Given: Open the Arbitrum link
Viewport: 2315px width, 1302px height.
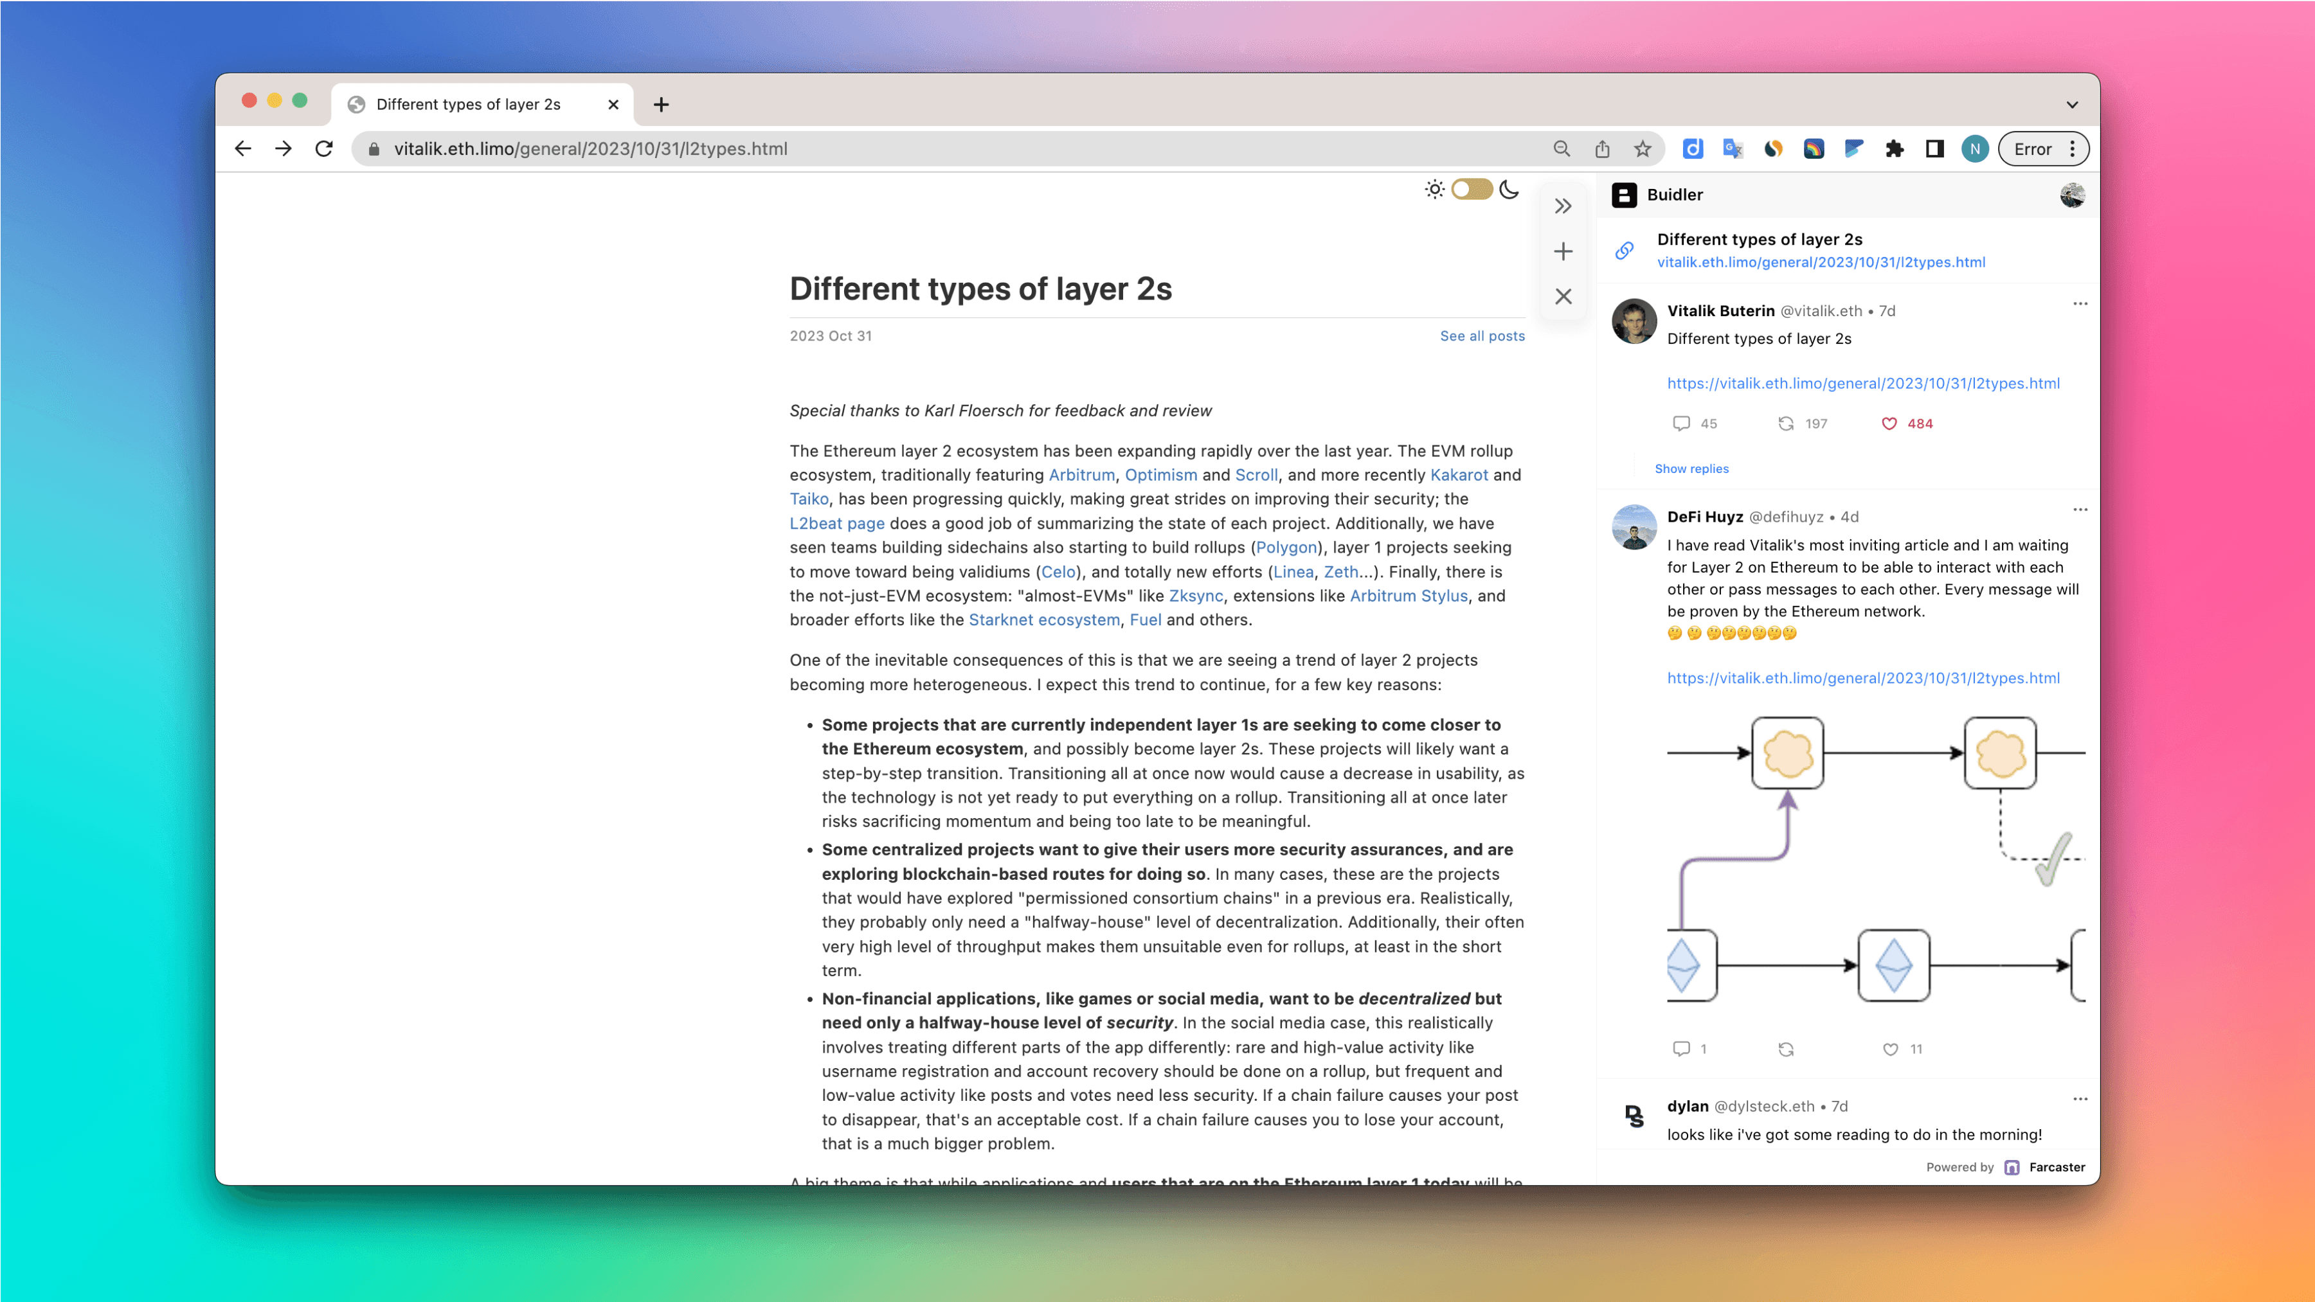Looking at the screenshot, I should (1081, 476).
